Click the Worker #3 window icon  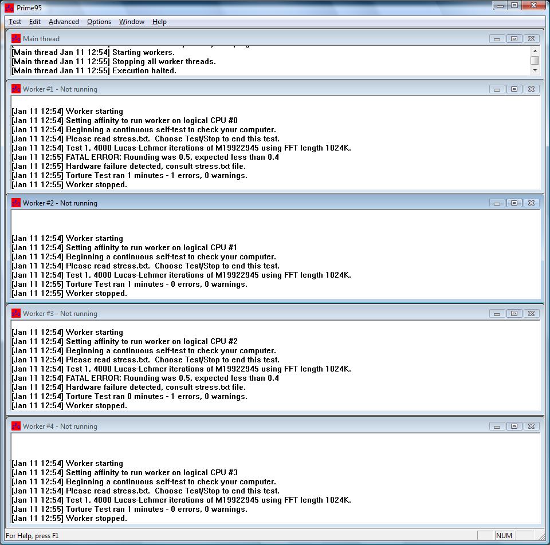[16, 313]
